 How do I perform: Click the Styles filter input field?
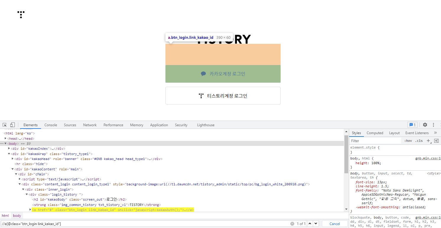[x=375, y=141]
